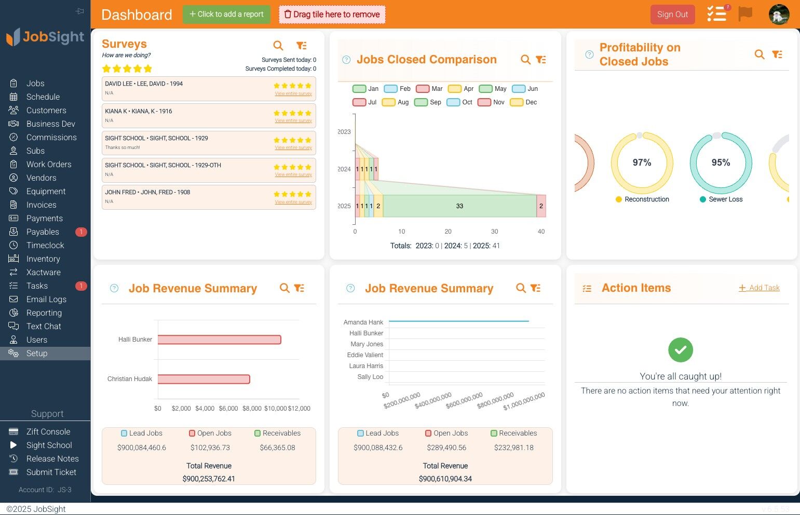Click the Email Logs envelope icon
The height and width of the screenshot is (515, 800).
[x=13, y=299]
